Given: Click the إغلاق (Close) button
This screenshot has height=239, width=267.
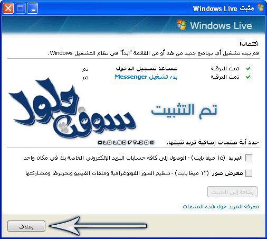Looking at the screenshot, I should (x=26, y=226).
